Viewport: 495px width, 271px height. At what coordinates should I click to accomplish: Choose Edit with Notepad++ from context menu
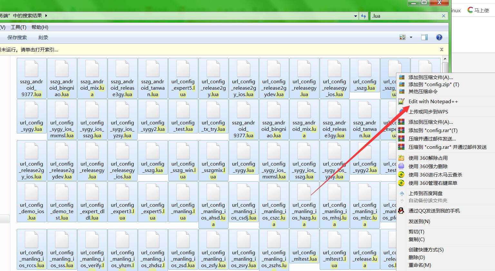433,102
